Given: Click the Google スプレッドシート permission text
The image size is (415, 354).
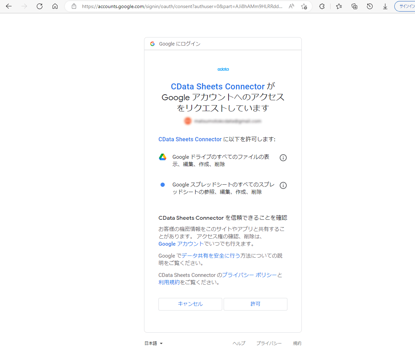Looking at the screenshot, I should 223,188.
